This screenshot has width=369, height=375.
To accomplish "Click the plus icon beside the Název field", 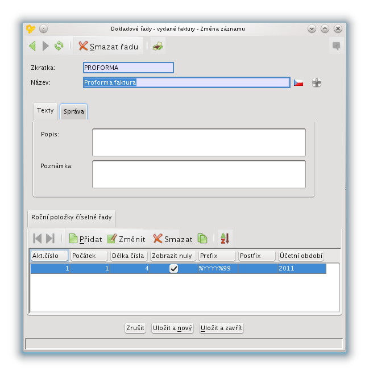I will coord(317,83).
